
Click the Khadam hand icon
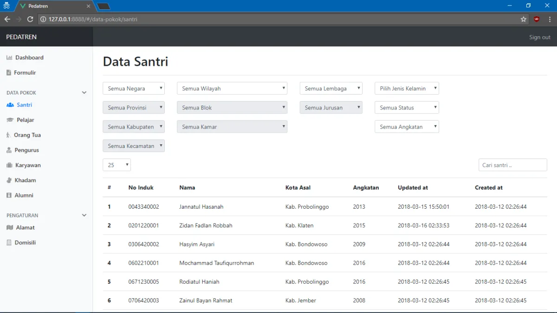(x=9, y=180)
